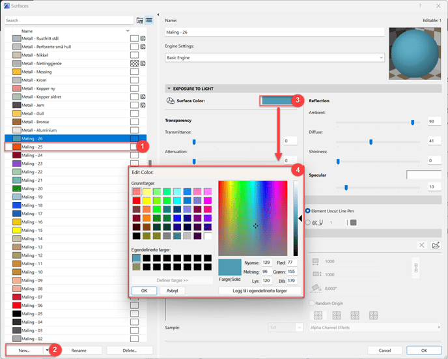The height and width of the screenshot is (359, 448).
Task: Adjust the Shininess slider handle
Action: coord(338,162)
